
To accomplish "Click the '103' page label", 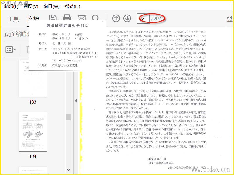I will pos(33,102).
